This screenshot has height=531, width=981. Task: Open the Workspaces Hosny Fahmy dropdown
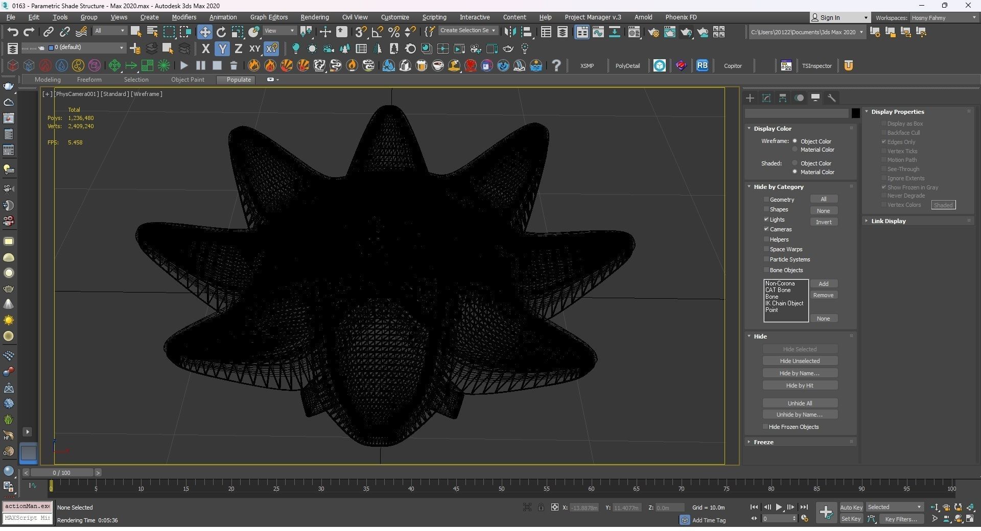[944, 17]
